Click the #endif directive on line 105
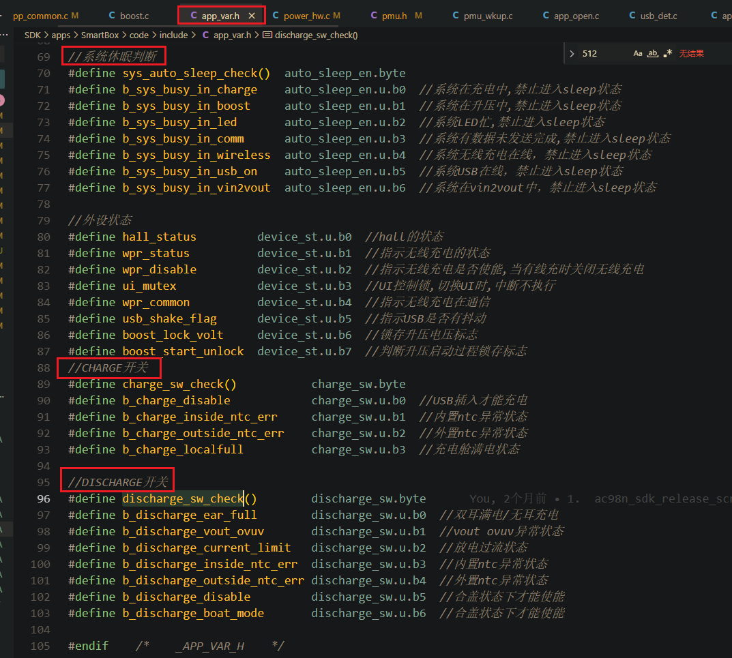This screenshot has height=658, width=732. coord(88,646)
